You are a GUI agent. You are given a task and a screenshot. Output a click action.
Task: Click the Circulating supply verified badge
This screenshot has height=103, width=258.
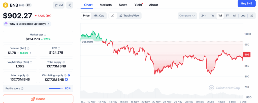(x=69, y=75)
